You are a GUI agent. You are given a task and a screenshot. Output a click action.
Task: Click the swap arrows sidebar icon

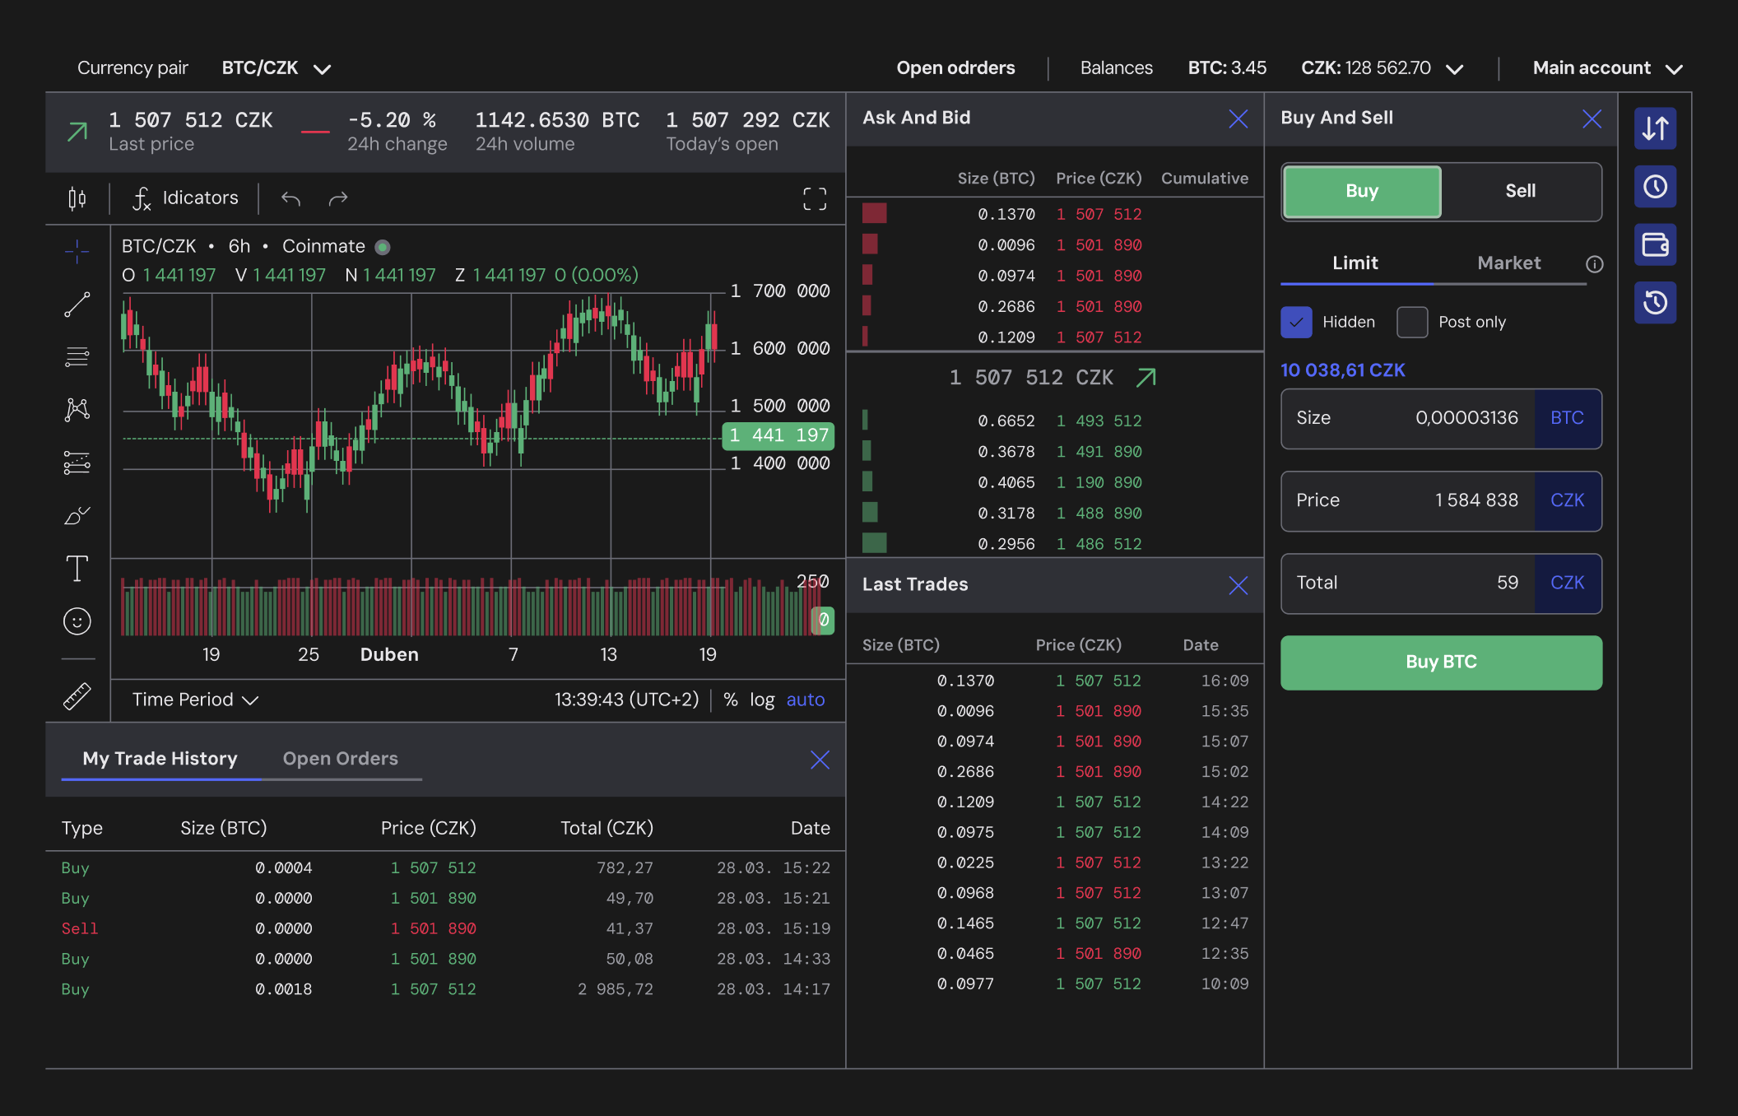[x=1654, y=128]
